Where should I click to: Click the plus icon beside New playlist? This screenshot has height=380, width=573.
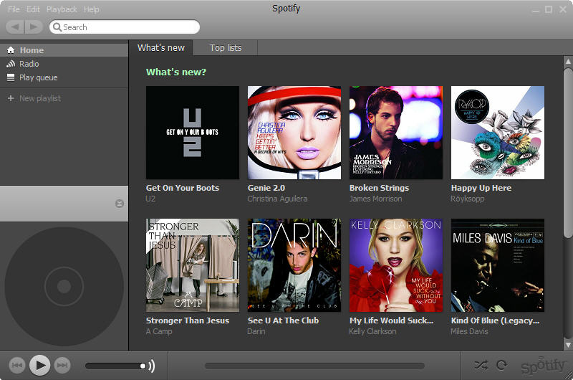click(11, 98)
